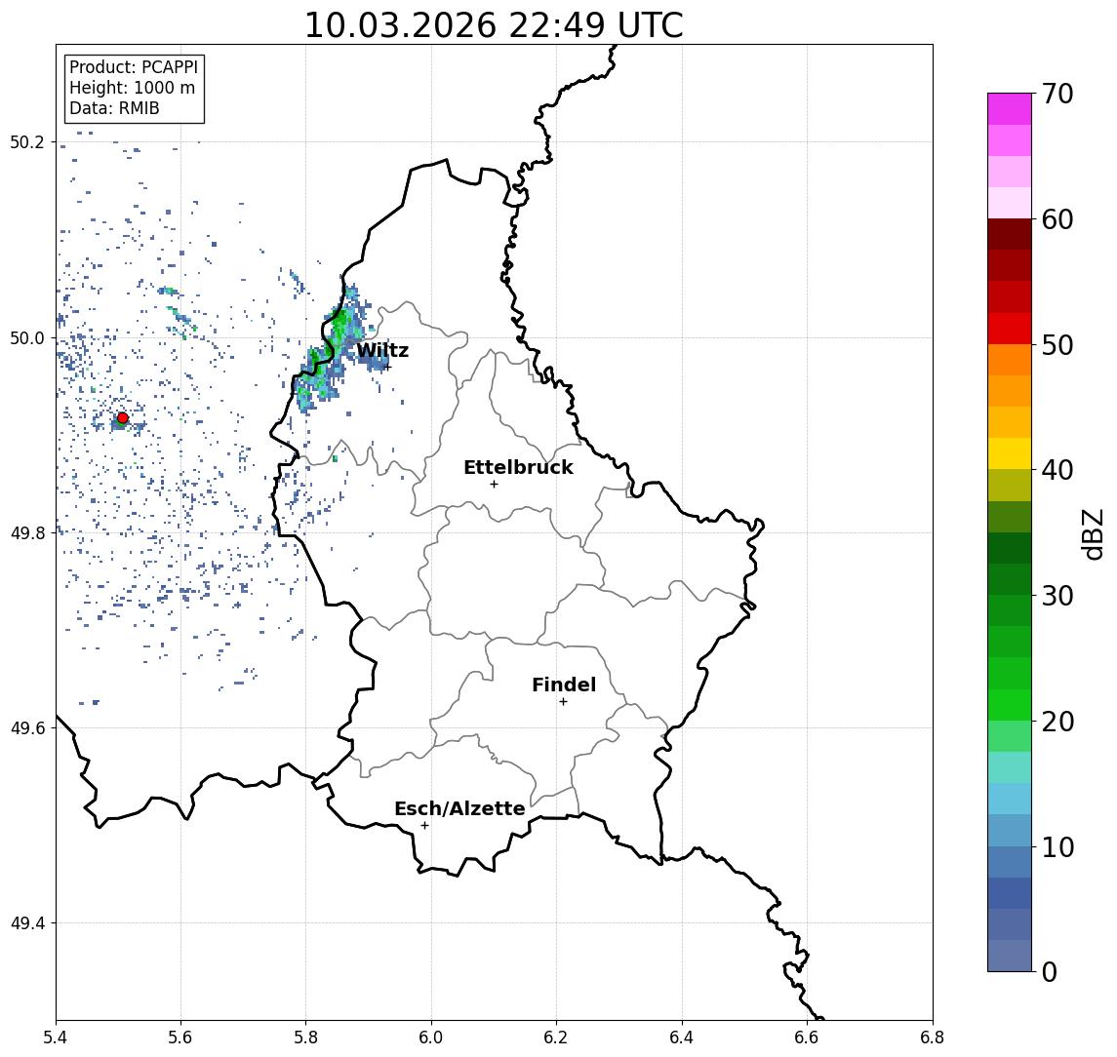Click the dBZ colorbar axis label
Viewport: 1117px width, 1057px height.
point(1092,533)
